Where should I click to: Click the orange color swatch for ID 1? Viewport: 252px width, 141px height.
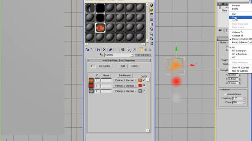pos(140,80)
